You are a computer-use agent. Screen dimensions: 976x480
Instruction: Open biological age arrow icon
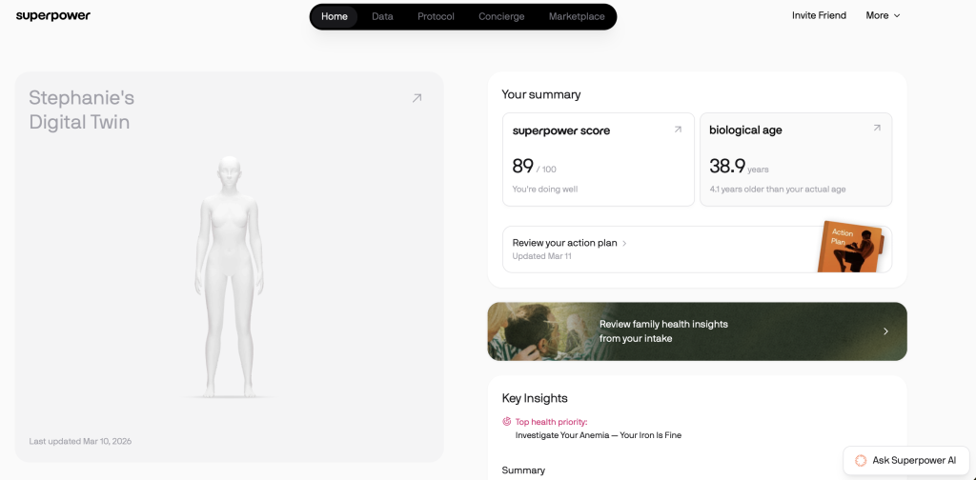[877, 128]
